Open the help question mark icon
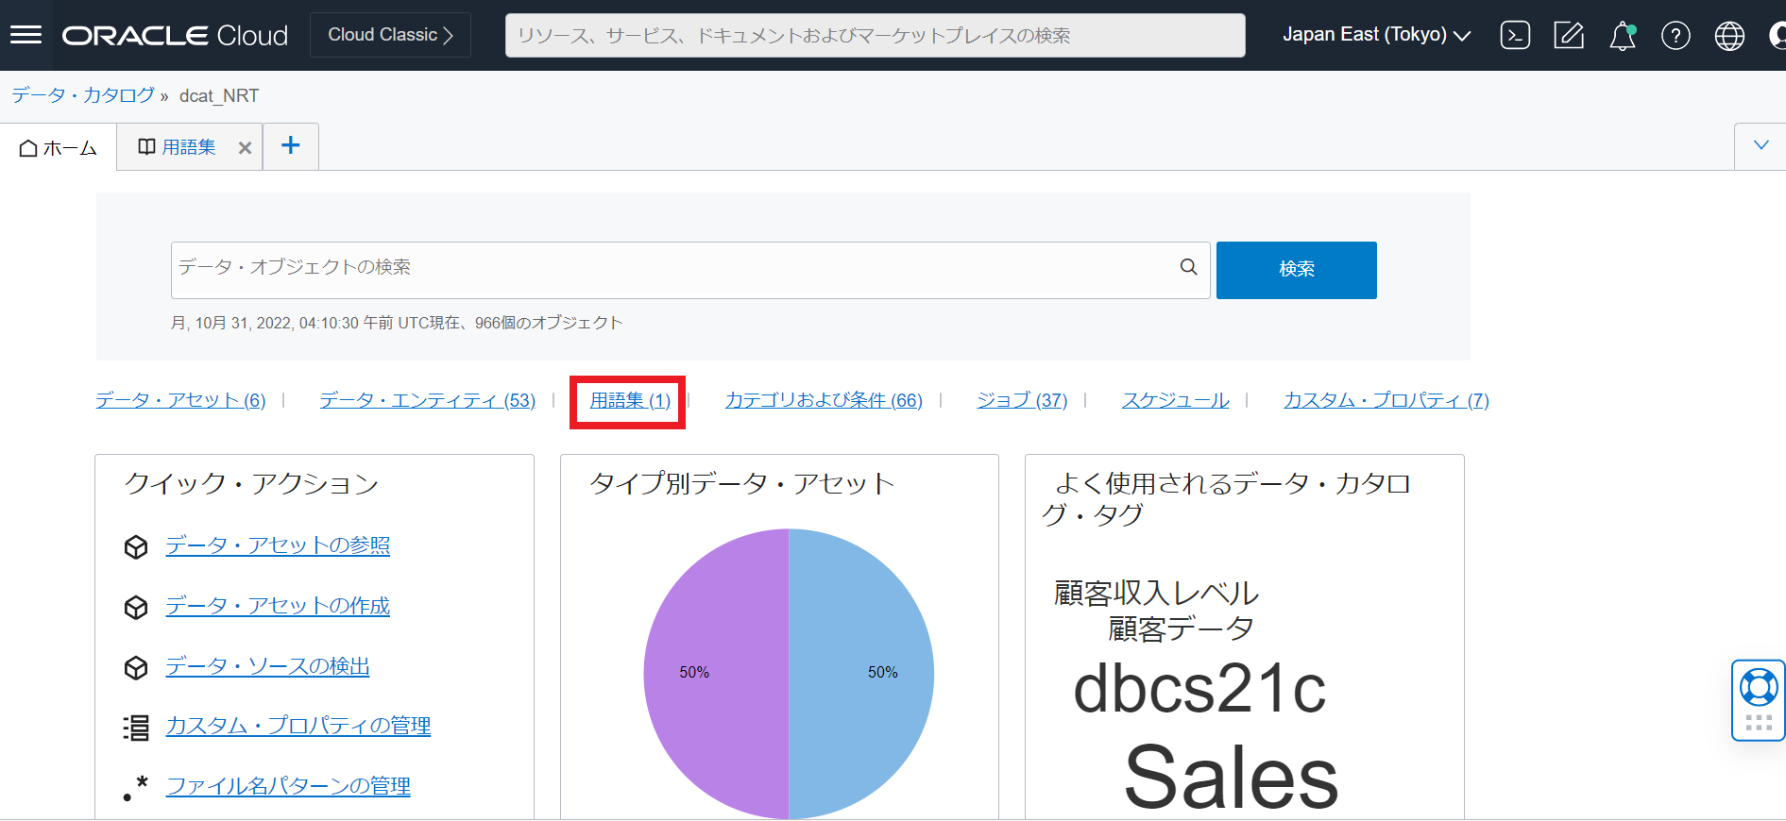 click(1675, 36)
